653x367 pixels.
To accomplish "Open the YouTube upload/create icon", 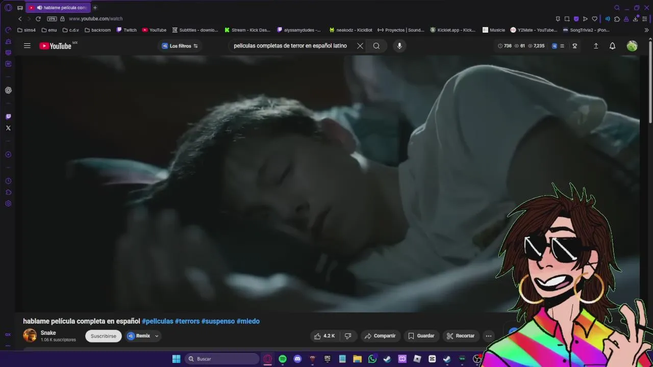I will click(596, 46).
